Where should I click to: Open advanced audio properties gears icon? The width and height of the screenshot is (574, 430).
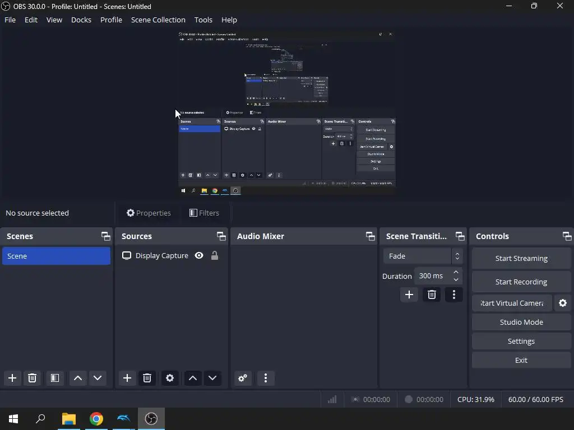[x=243, y=378]
